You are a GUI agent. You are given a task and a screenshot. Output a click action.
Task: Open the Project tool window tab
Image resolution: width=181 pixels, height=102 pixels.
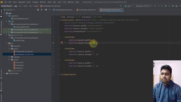[x=1, y=13]
